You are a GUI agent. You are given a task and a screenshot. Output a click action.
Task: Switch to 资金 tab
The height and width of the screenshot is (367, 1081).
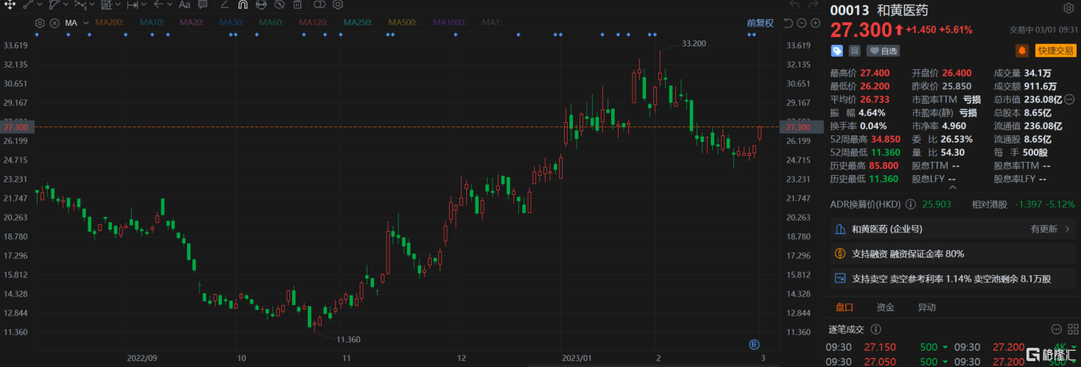tap(885, 307)
